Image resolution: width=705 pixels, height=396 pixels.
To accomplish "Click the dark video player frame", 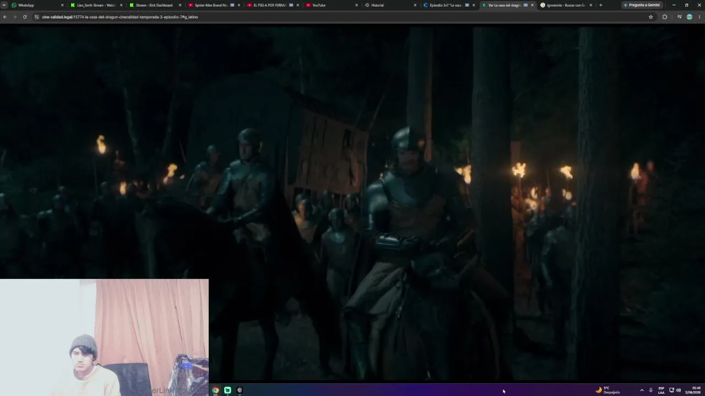I will [x=352, y=204].
